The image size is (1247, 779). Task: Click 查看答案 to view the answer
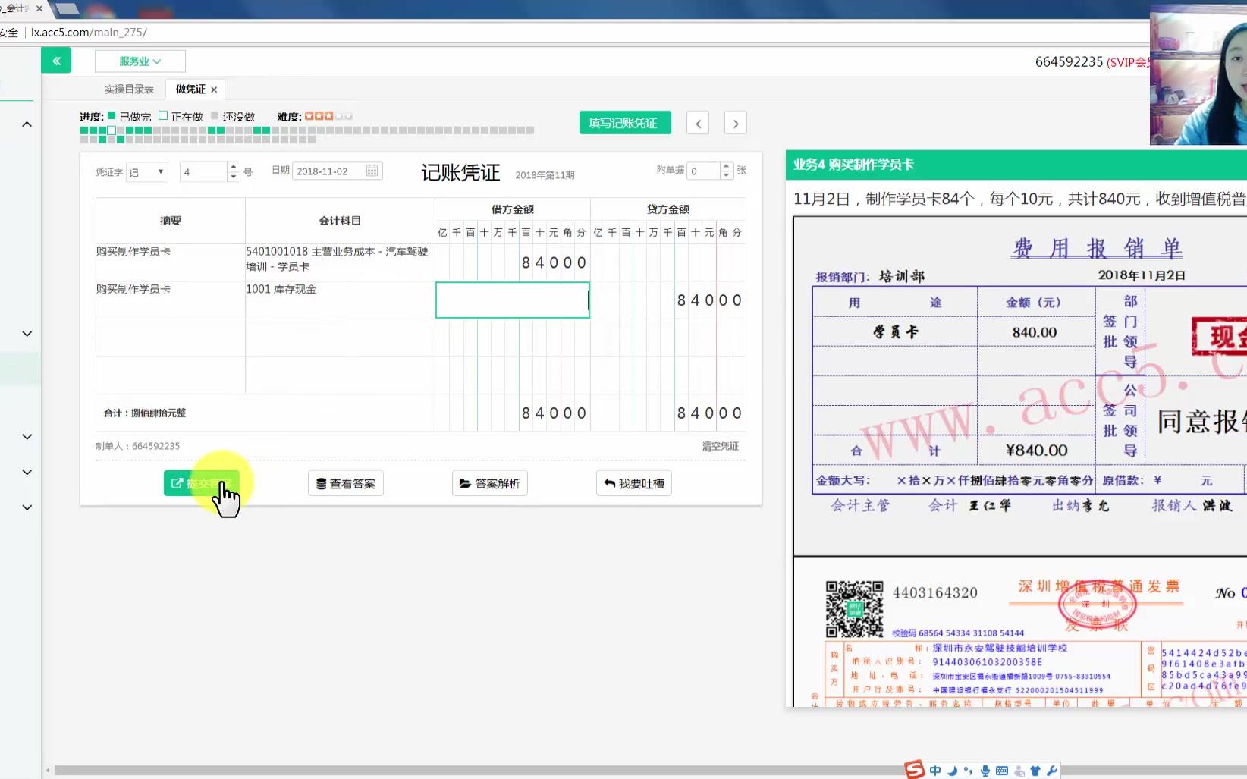pyautogui.click(x=345, y=483)
